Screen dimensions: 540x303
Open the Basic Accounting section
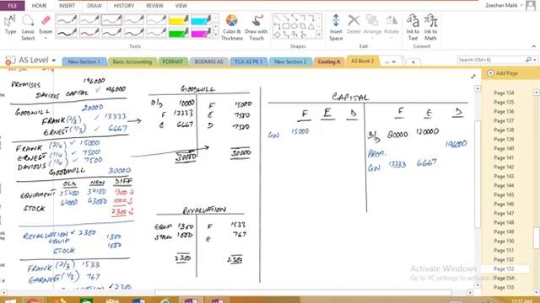[x=132, y=61]
